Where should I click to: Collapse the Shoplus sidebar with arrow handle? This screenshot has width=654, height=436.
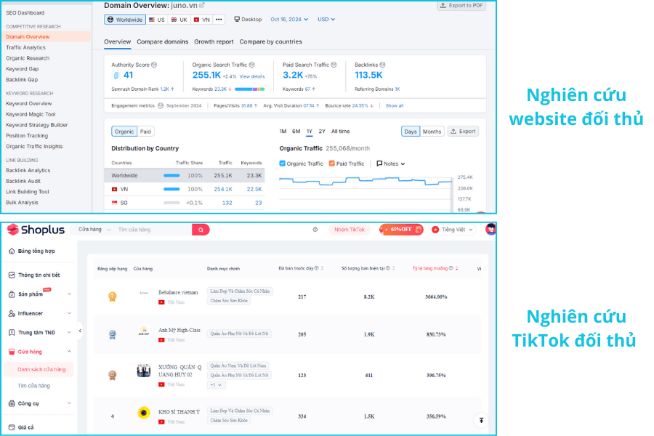pos(80,331)
